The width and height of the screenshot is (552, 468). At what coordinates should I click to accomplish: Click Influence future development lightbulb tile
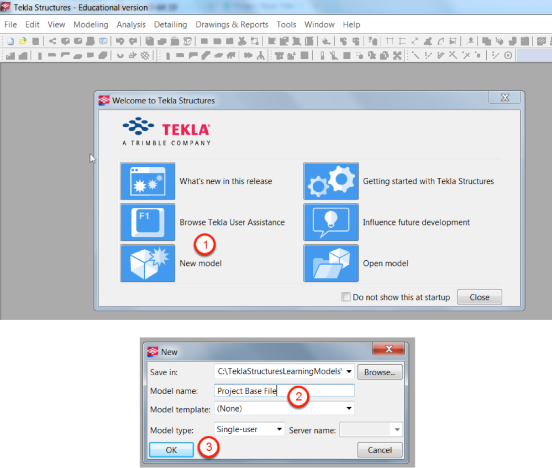331,222
